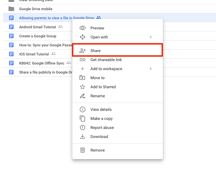Click the Make a copy icon
This screenshot has height=177, width=216.
click(82, 118)
